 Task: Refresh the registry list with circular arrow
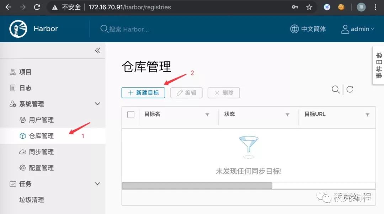350,89
